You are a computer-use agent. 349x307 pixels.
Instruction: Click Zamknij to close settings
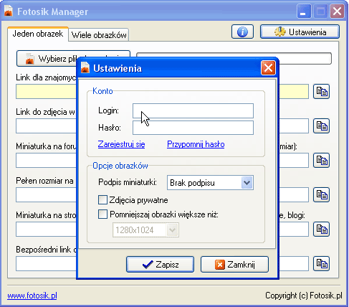click(x=234, y=265)
